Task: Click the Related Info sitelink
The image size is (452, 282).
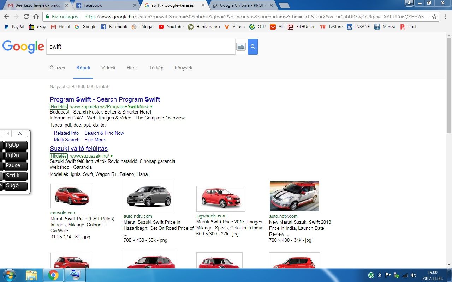Action: tap(66, 133)
